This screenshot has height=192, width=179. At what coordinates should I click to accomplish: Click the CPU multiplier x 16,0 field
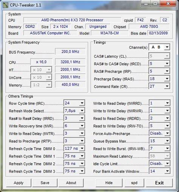click(x=41, y=62)
